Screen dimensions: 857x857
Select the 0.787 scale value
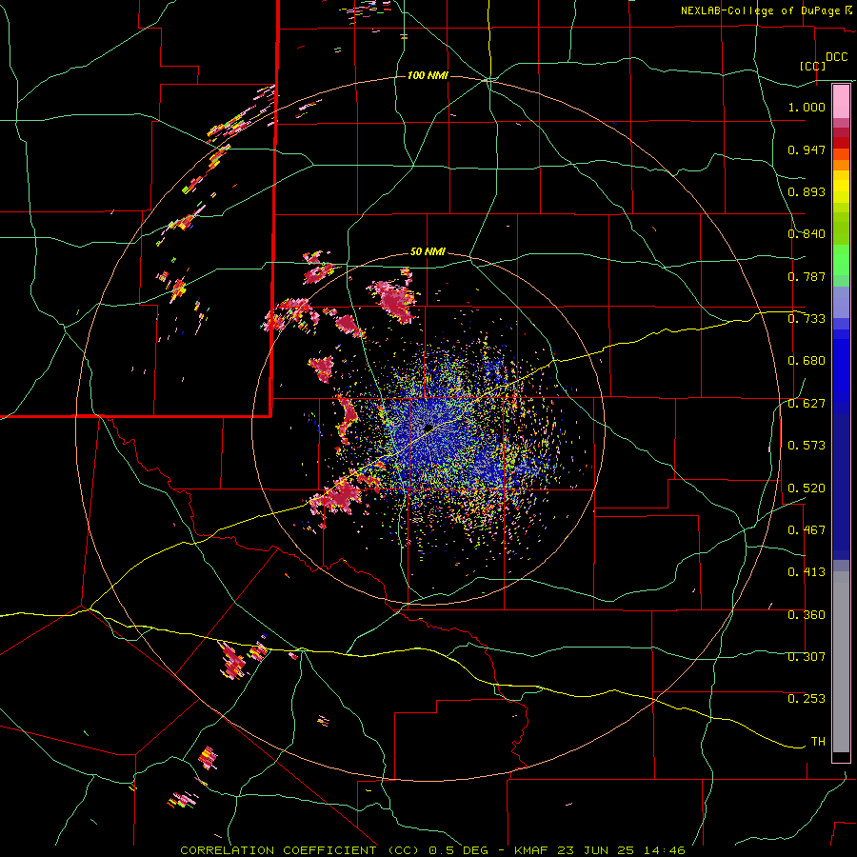807,276
